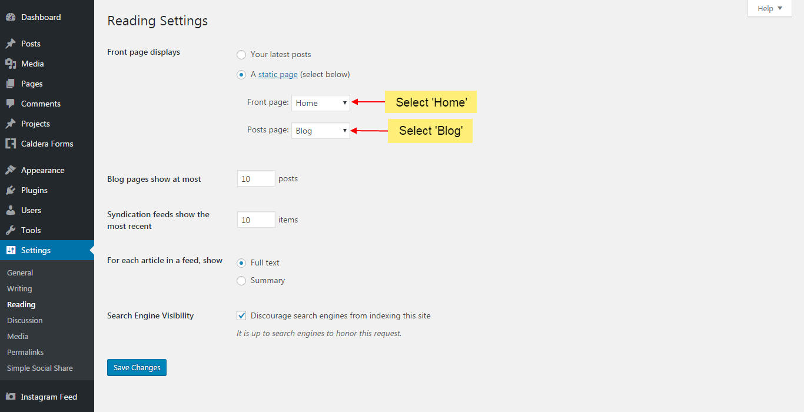804x412 pixels.
Task: Click the Appearance paintbrush icon
Action: point(11,170)
